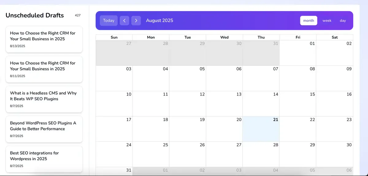Viewport: 368px width, 176px height.
Task: Open 'Beyond WordPress SEO Plugins' draft card
Action: [x=44, y=129]
